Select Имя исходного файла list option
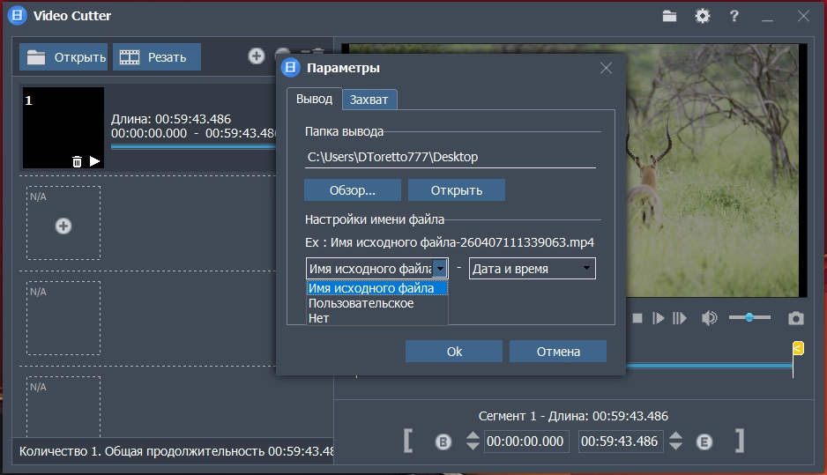This screenshot has width=827, height=475. tap(377, 288)
